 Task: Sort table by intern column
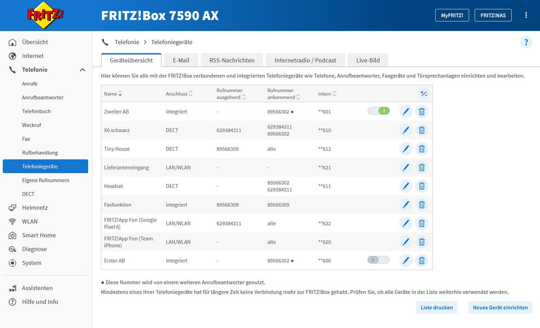[328, 94]
